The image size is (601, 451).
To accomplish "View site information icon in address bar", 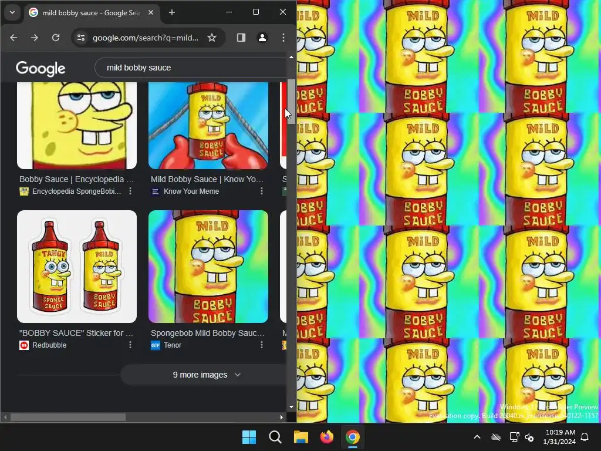I will click(81, 38).
